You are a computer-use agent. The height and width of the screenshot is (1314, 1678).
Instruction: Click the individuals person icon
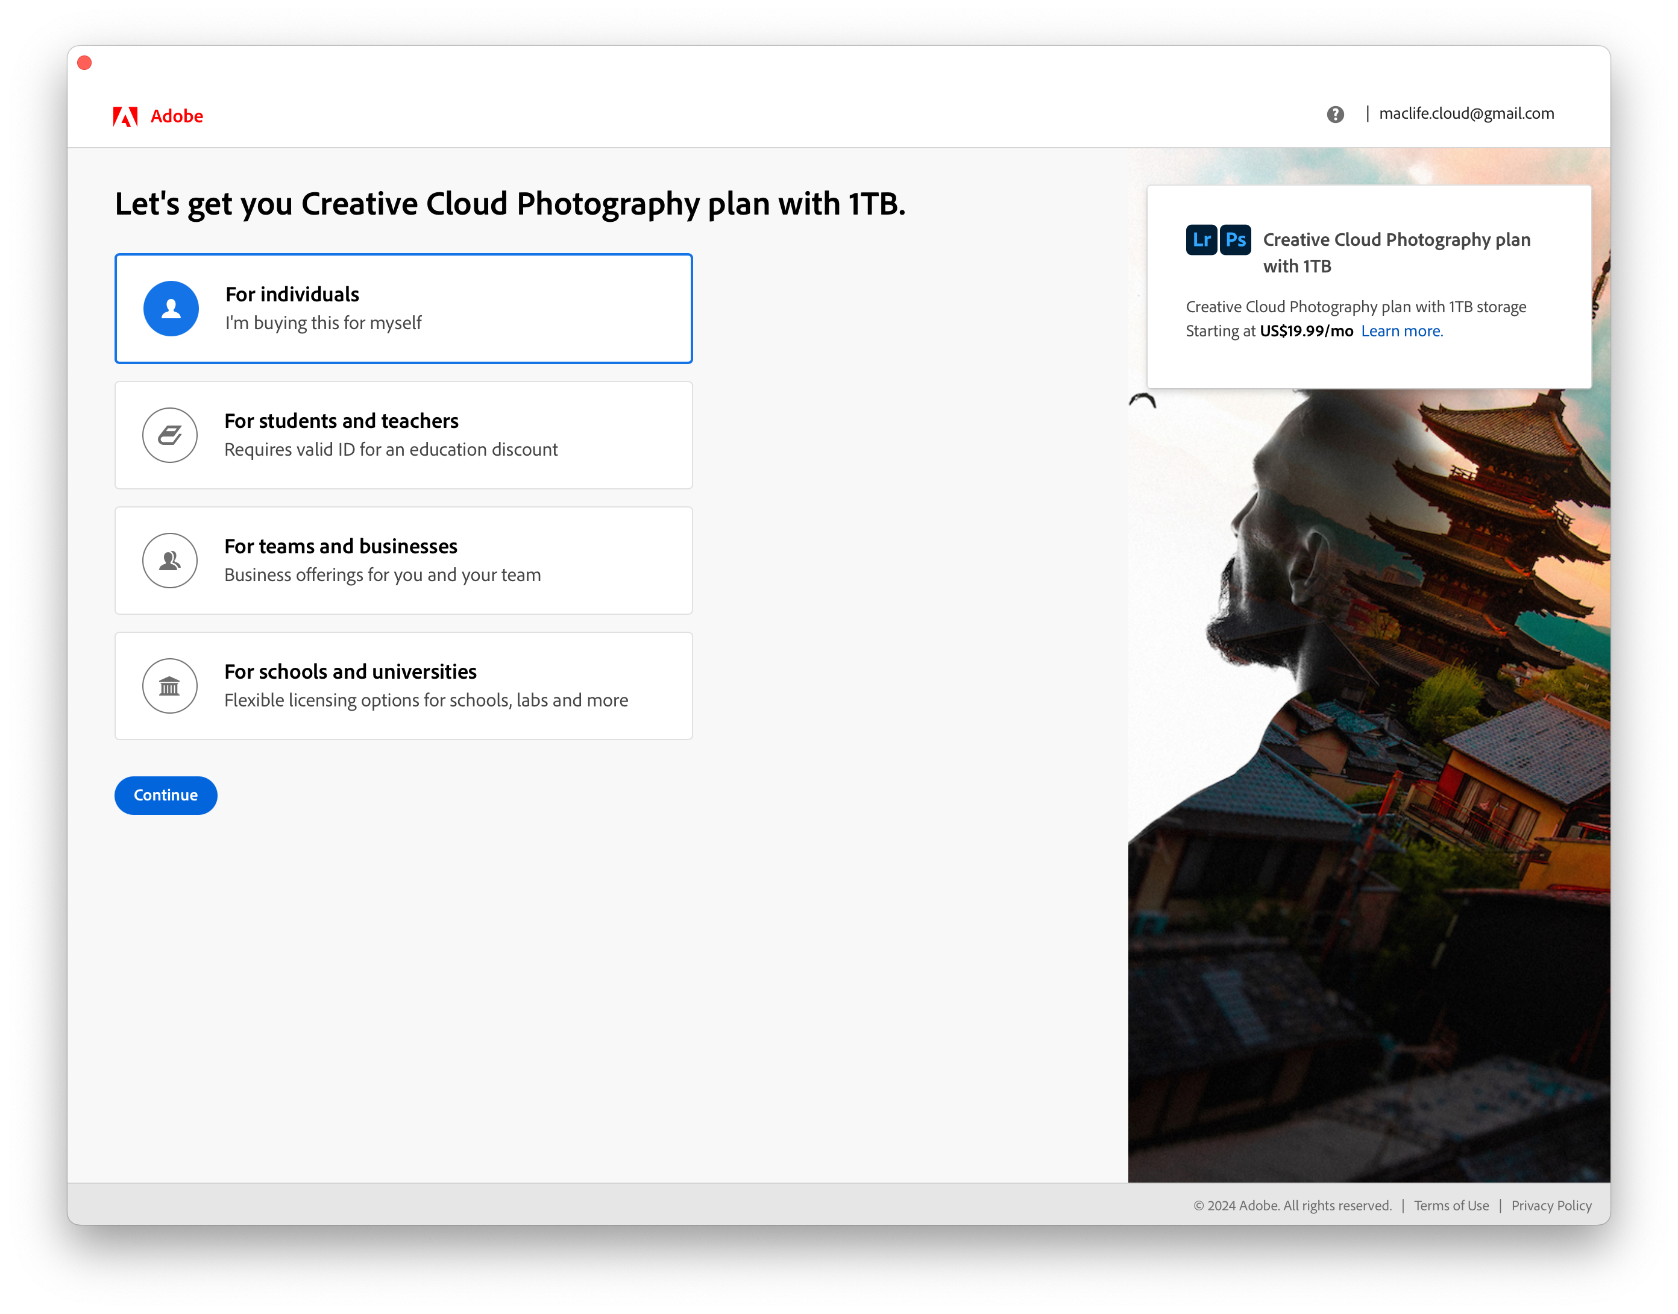[x=171, y=309]
